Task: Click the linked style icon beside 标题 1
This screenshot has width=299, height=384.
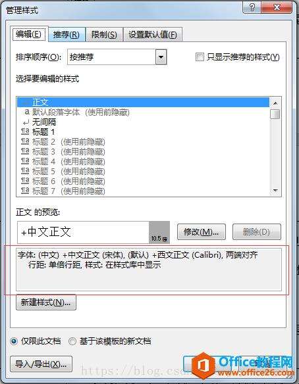Action: [25, 132]
